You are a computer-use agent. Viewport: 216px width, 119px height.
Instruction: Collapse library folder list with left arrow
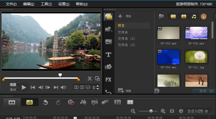[x=157, y=91]
